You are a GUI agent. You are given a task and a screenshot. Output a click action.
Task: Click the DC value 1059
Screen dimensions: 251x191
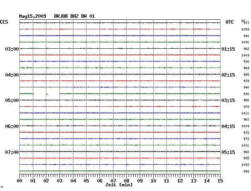[245, 29]
